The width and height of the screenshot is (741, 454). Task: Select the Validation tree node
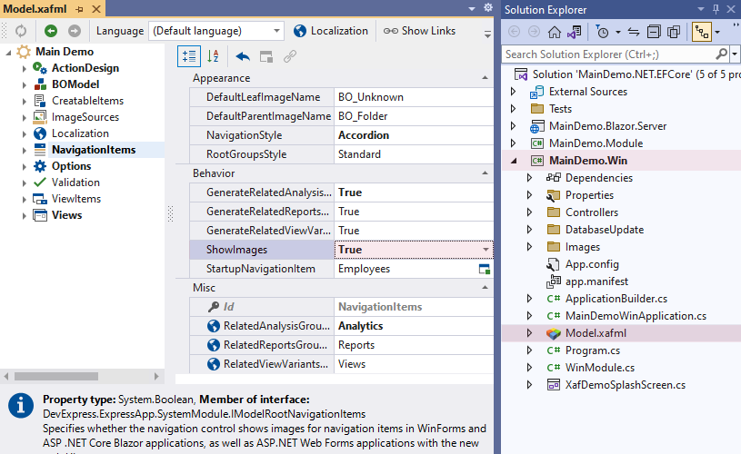pos(75,183)
